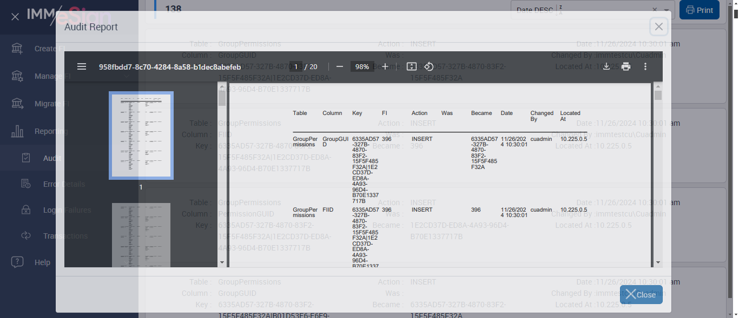
Task: Select page 1 thumbnail
Action: (x=141, y=136)
